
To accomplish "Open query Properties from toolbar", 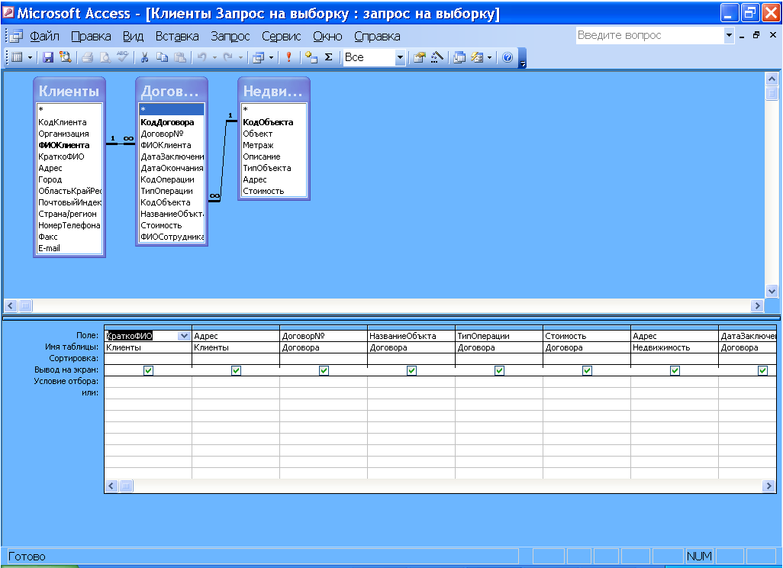I will (420, 57).
